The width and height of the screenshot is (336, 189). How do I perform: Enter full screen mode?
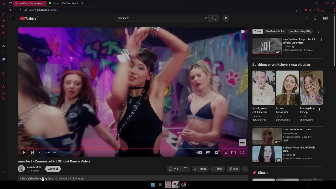click(242, 153)
